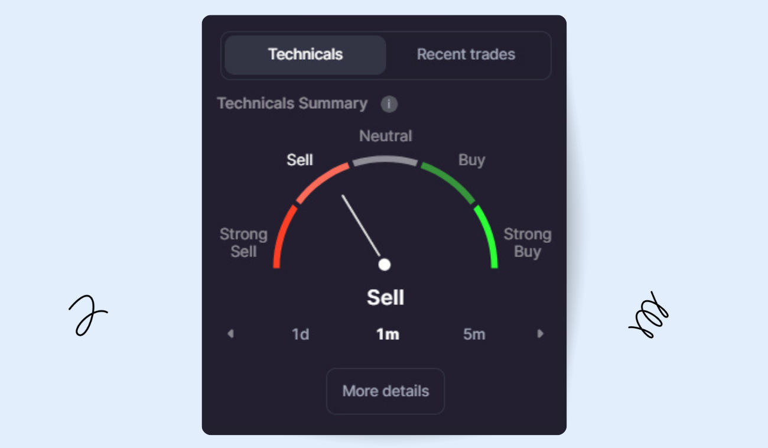This screenshot has width=768, height=448.
Task: Click the squiggle doodle on the right background
Action: click(x=648, y=315)
